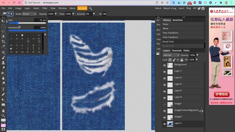The width and height of the screenshot is (235, 132).
Task: Click the orange Account button
Action: 82,8
